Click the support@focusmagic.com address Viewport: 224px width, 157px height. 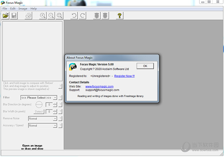(102, 90)
